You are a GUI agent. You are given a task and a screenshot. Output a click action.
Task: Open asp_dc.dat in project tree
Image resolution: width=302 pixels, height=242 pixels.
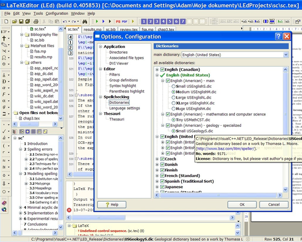(x=44, y=74)
